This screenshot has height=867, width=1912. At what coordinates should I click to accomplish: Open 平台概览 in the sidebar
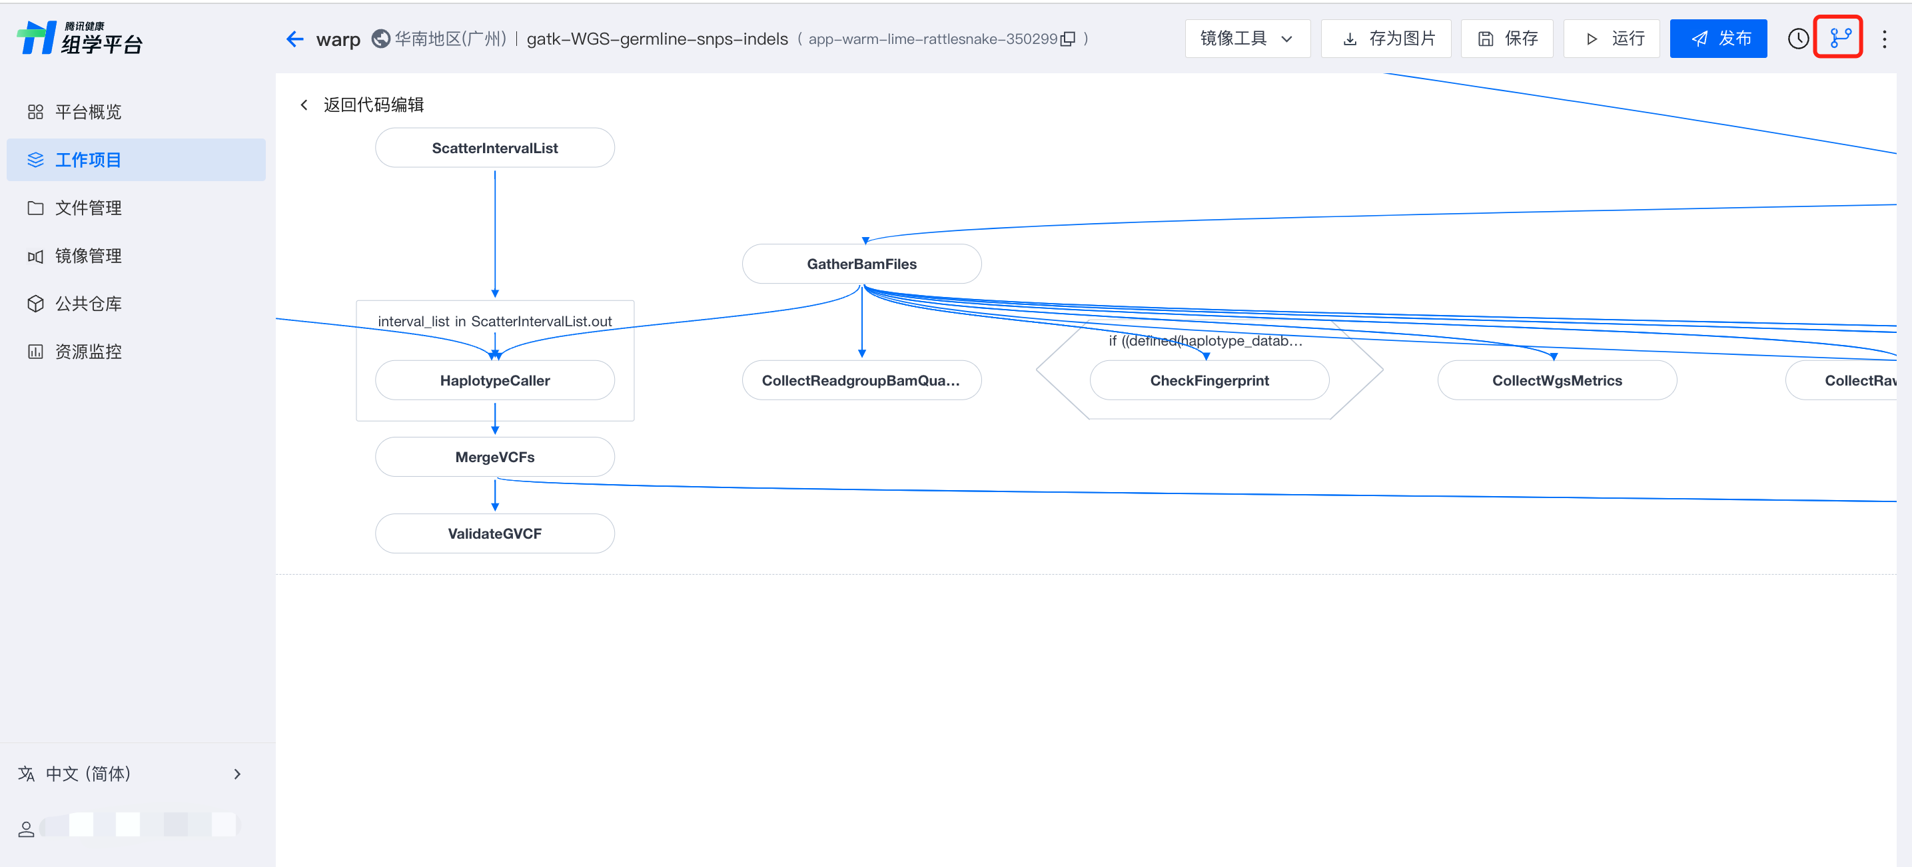87,112
